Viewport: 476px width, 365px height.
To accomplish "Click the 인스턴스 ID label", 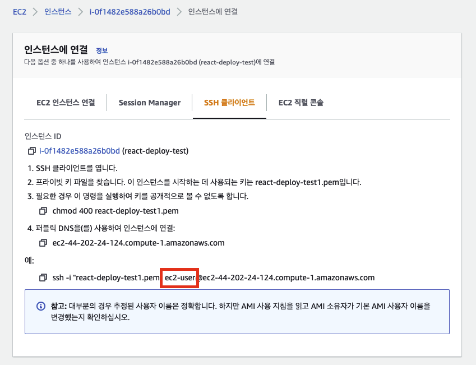I will [43, 136].
